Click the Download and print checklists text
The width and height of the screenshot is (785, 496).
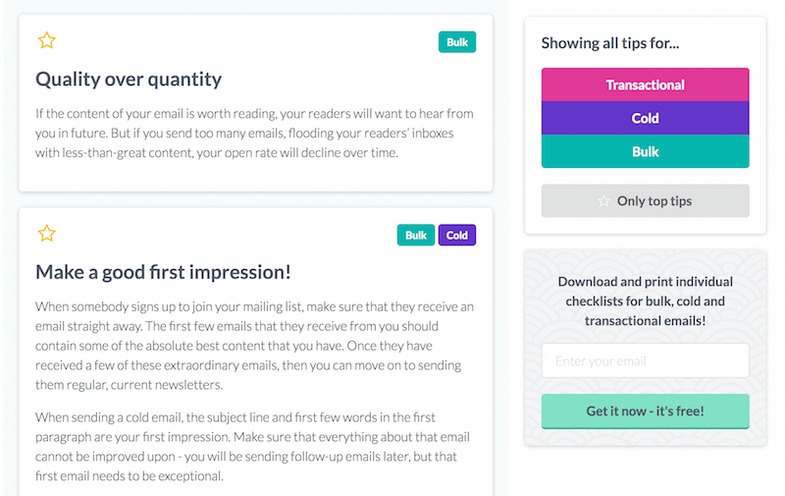pos(645,302)
